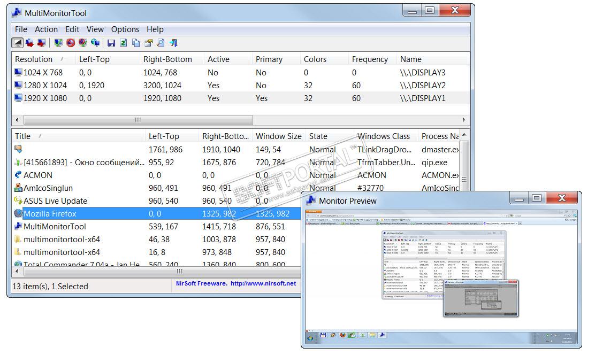Image resolution: width=595 pixels, height=355 pixels.
Task: Click right arrow of monitors list scrollbar
Action: click(x=464, y=120)
